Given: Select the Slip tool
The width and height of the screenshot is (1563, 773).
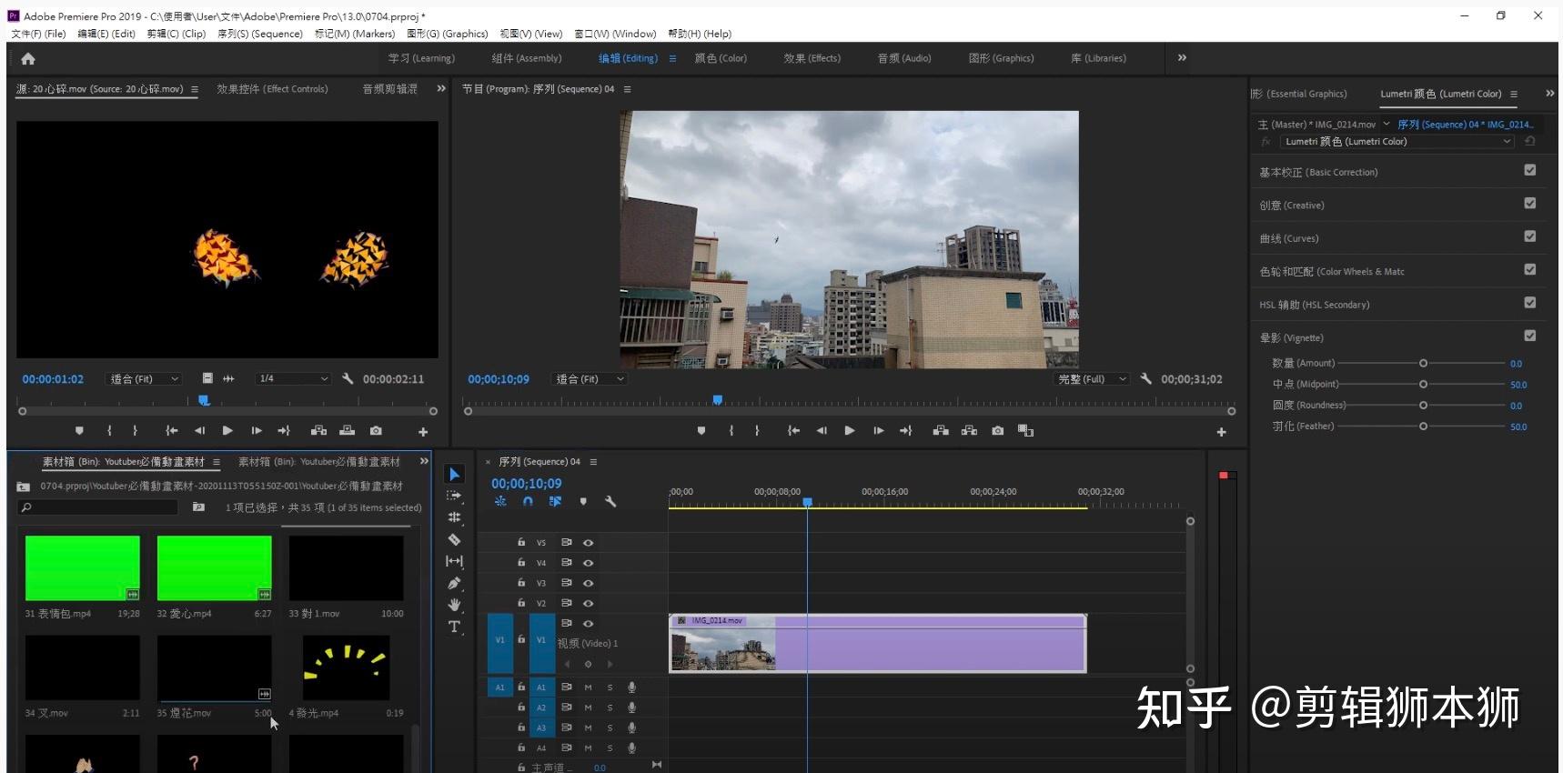Looking at the screenshot, I should (454, 561).
